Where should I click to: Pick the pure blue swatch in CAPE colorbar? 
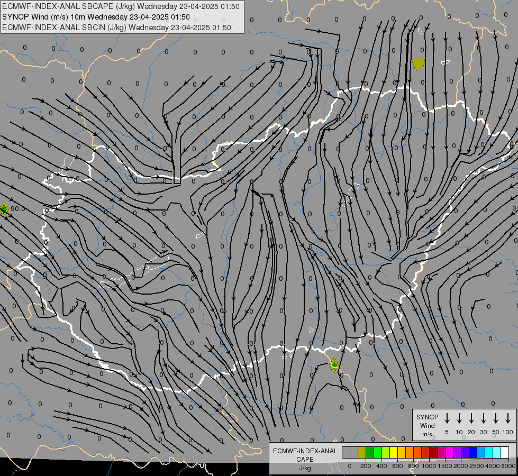click(473, 452)
